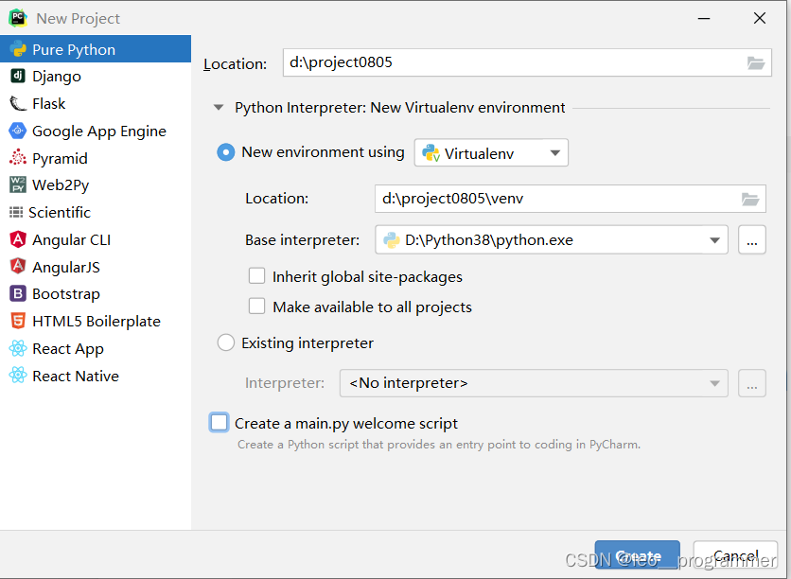Viewport: 791px width, 579px height.
Task: Enable Make available to all projects
Action: (x=256, y=307)
